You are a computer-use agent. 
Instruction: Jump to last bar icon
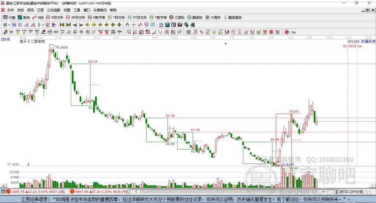[68, 25]
